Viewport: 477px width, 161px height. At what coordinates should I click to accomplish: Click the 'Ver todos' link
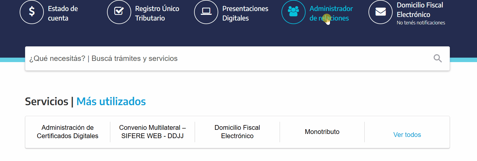tap(407, 135)
